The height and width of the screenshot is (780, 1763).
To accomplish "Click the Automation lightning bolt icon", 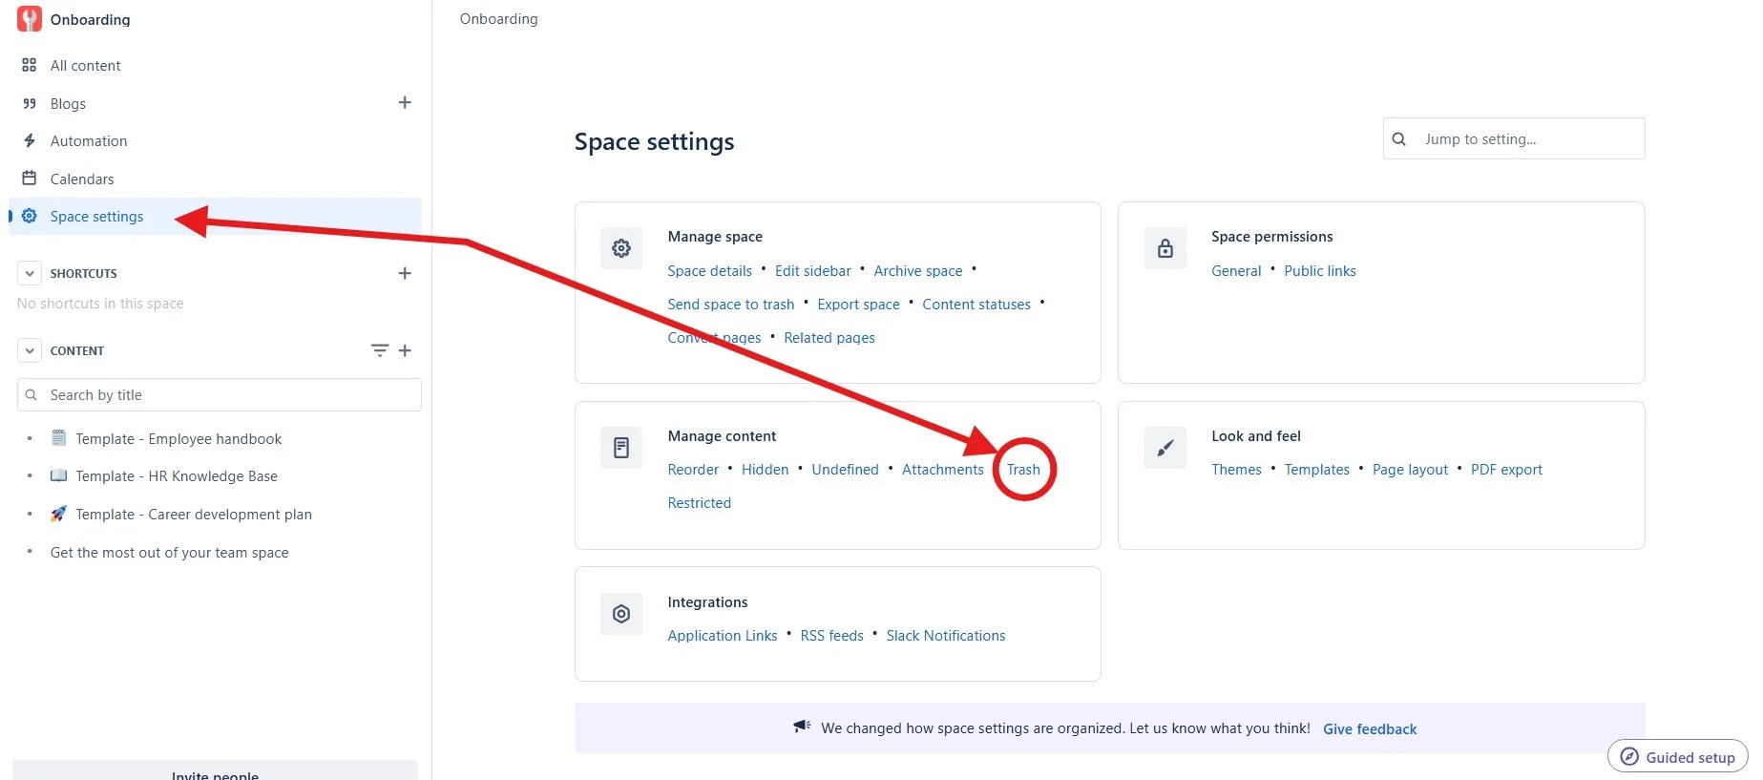I will tap(30, 140).
